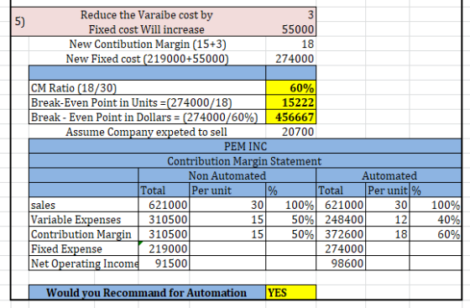Select the '%' header under Non Automated
The image size is (470, 308).
point(290,191)
